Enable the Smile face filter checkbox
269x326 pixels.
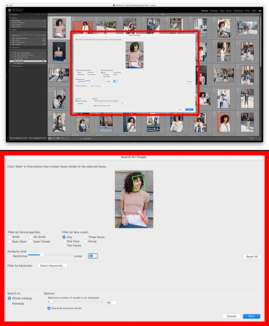pyautogui.click(x=10, y=237)
